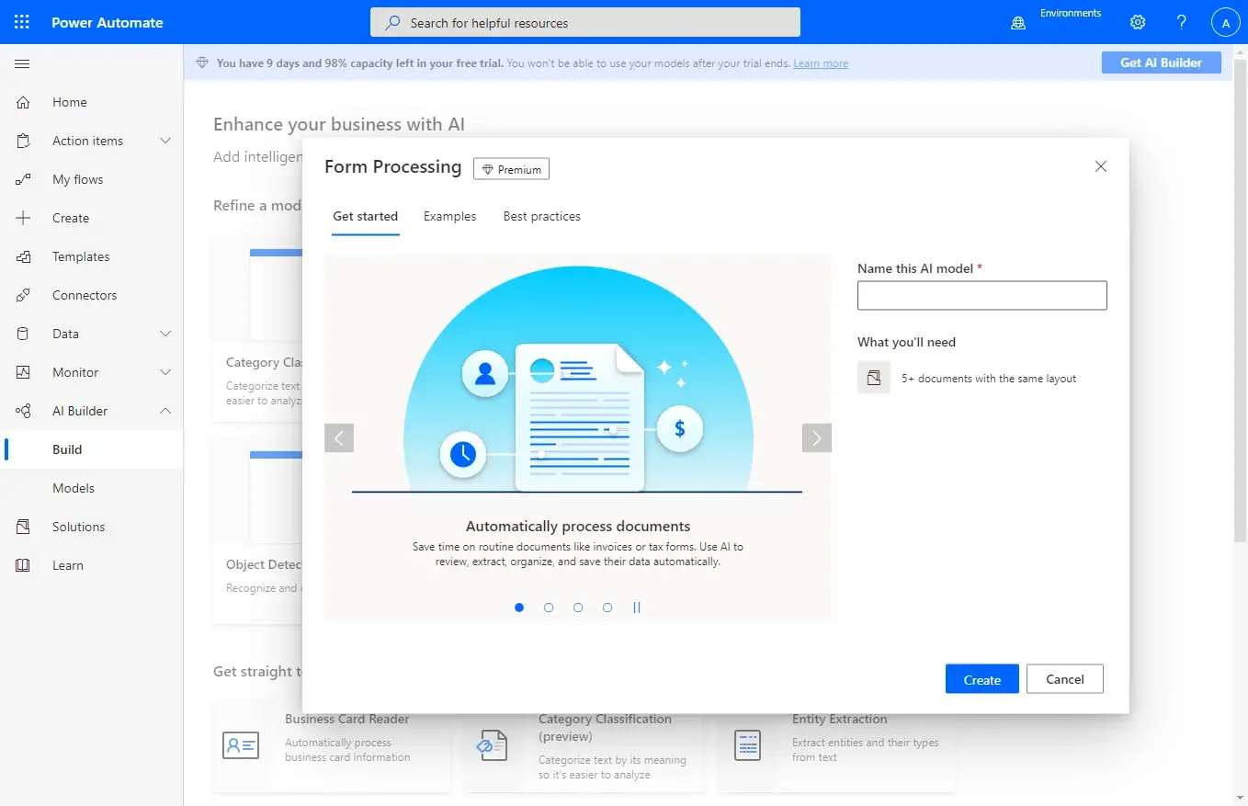The width and height of the screenshot is (1248, 806).
Task: Open the Learn more link in banner
Action: [x=821, y=63]
